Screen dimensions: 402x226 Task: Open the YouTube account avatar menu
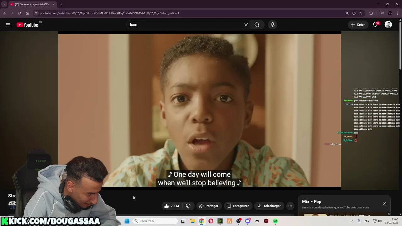coord(388,25)
